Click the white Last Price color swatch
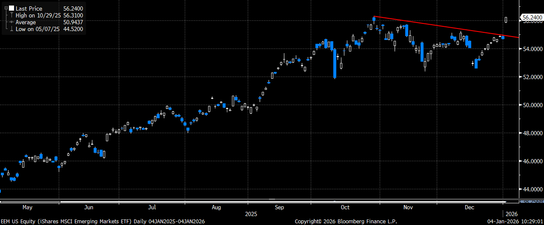This screenshot has width=544, height=225. click(x=11, y=9)
